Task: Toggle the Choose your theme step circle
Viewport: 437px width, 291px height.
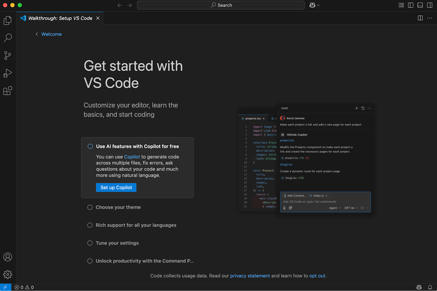Action: [90, 207]
